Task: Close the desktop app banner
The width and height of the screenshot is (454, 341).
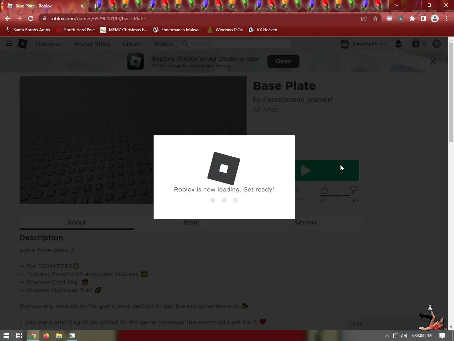Action: coord(433,61)
